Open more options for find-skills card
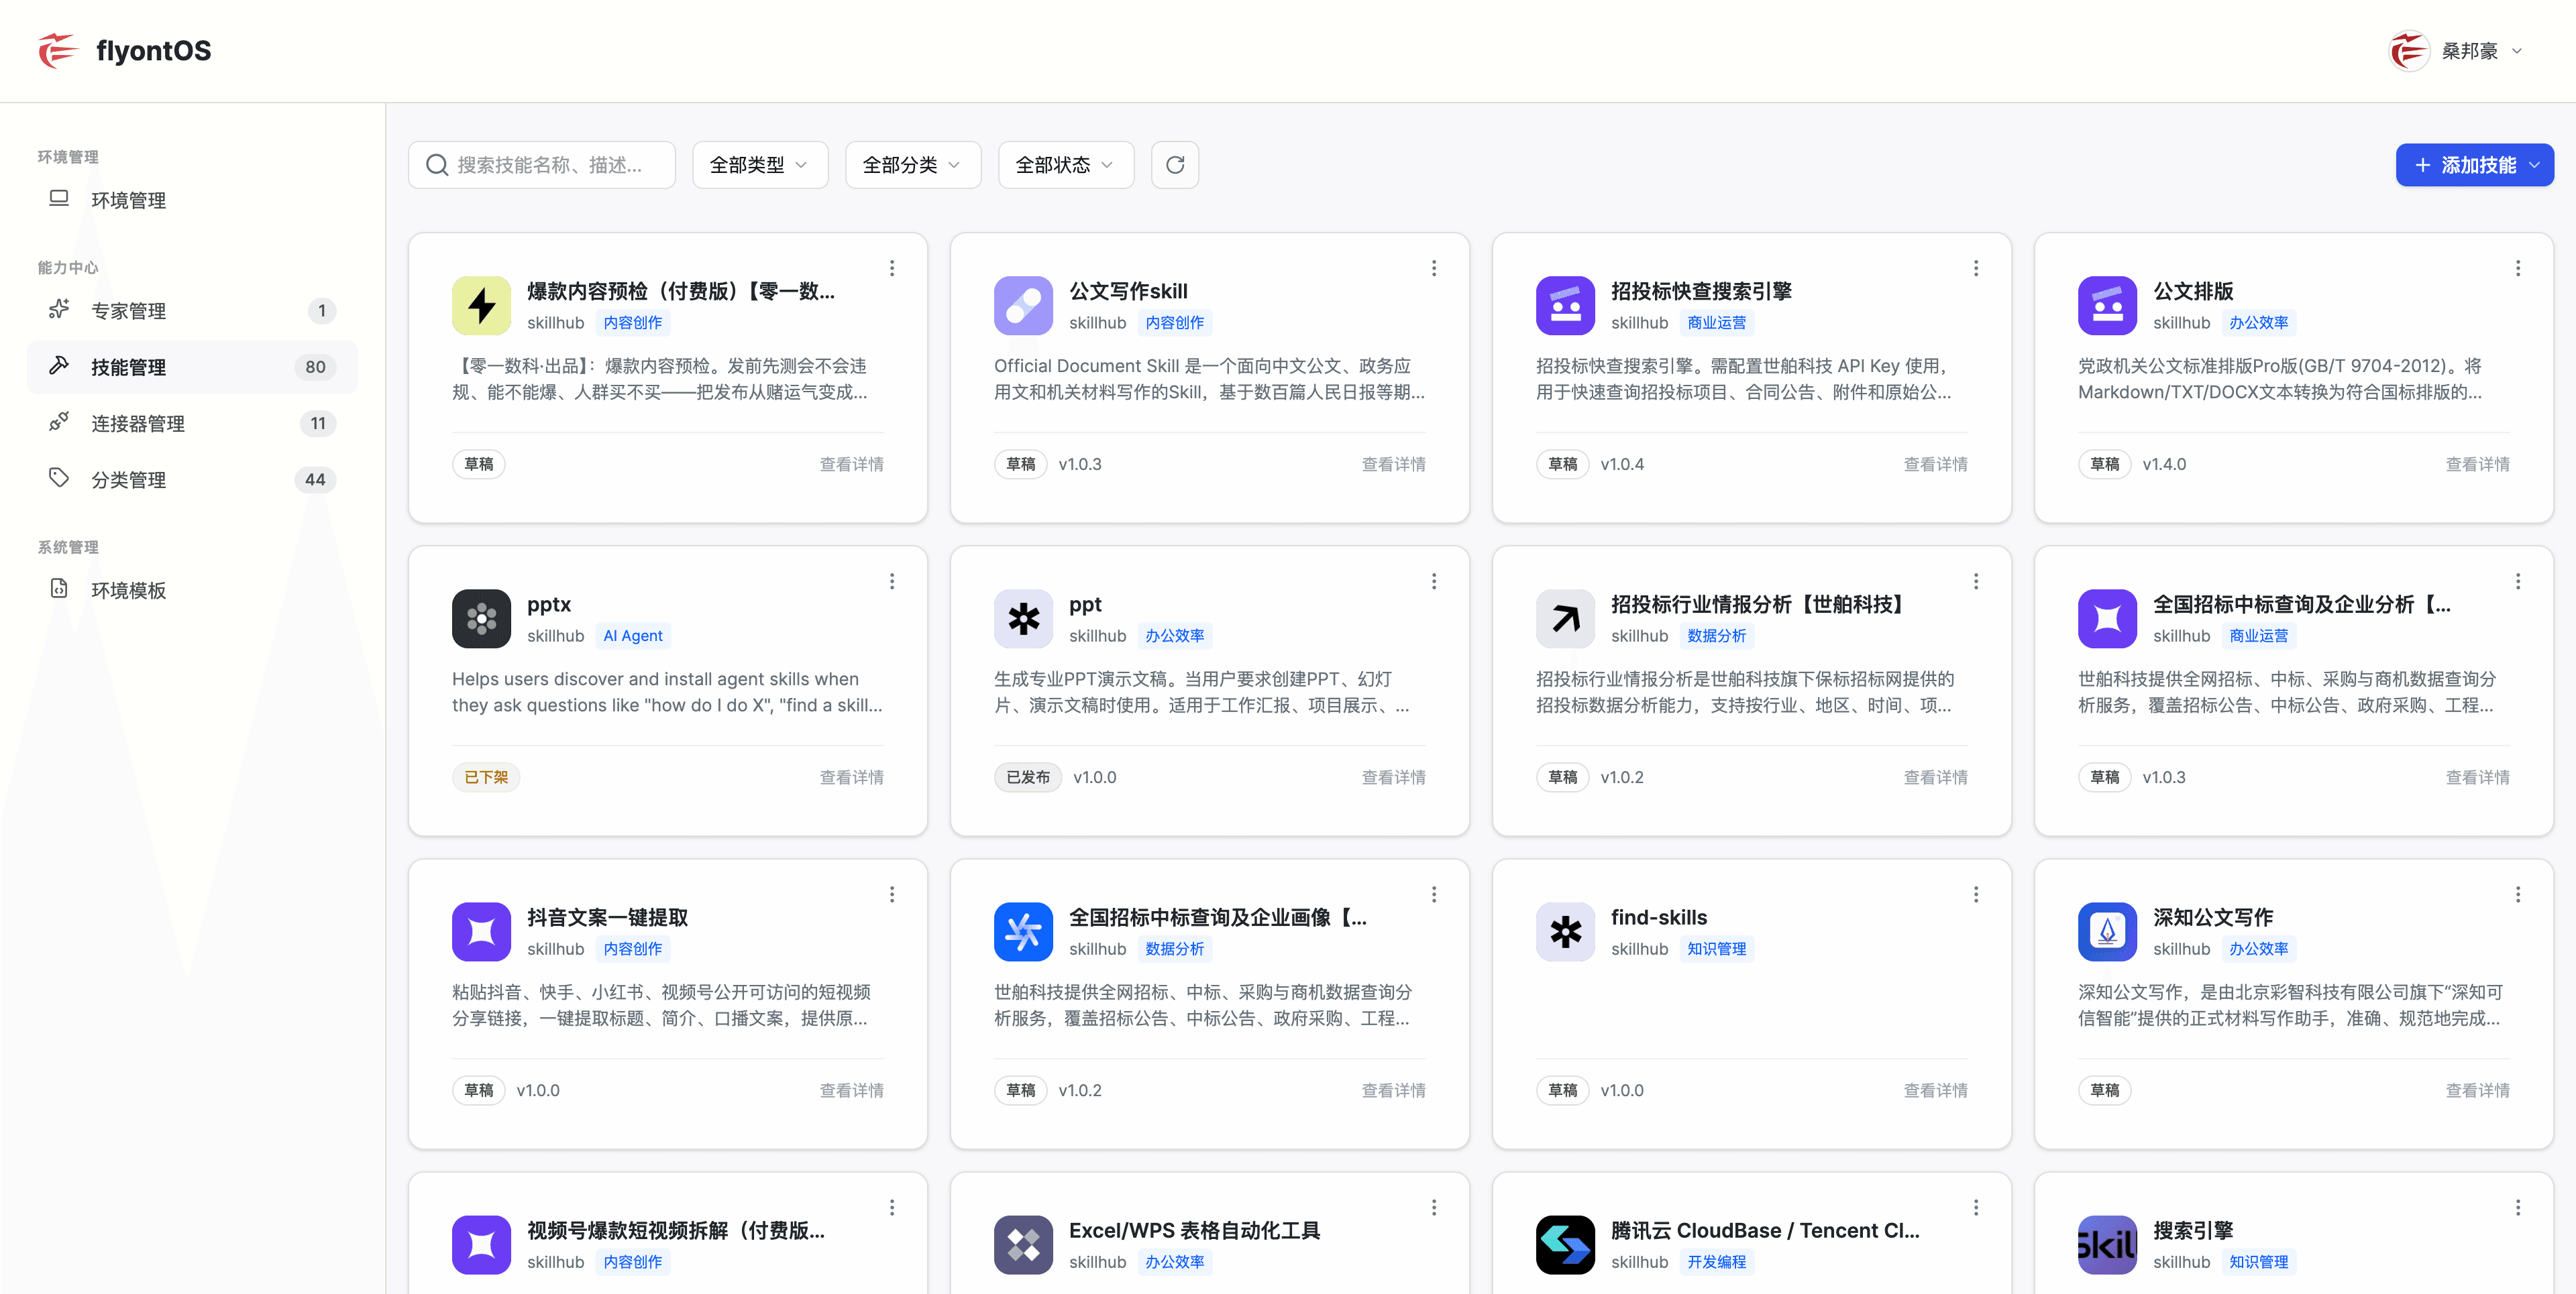Image resolution: width=2576 pixels, height=1294 pixels. (1976, 894)
